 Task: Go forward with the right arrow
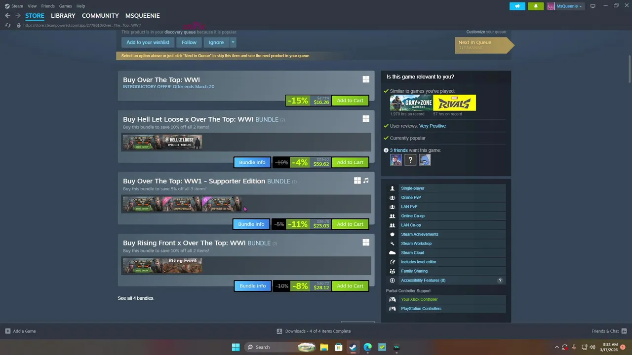18,16
